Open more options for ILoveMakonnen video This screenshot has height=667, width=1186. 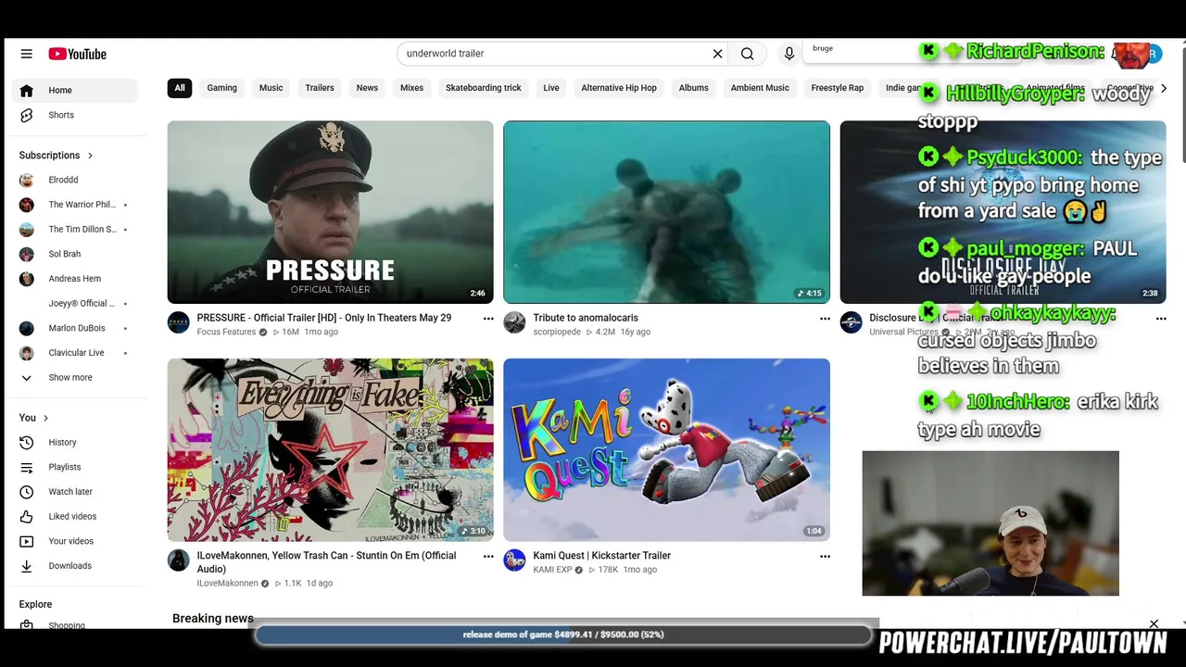488,557
